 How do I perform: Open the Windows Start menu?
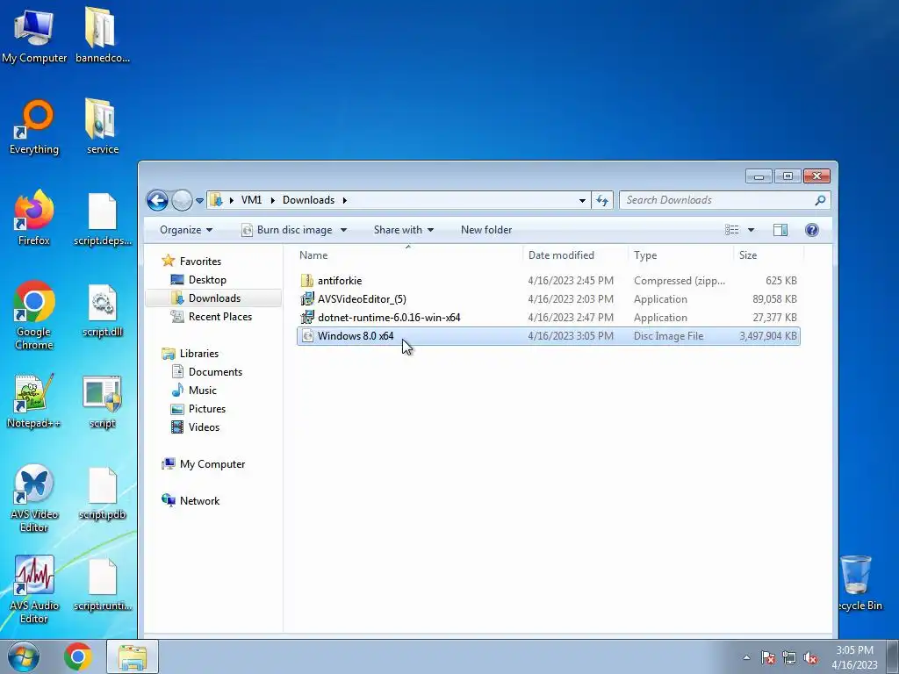[x=23, y=656]
